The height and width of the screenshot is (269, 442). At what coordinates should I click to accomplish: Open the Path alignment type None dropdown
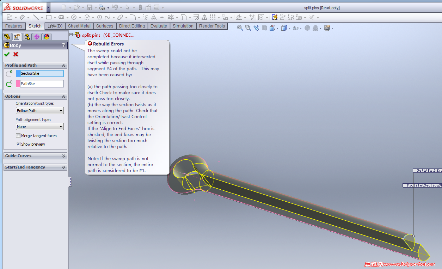(40, 127)
